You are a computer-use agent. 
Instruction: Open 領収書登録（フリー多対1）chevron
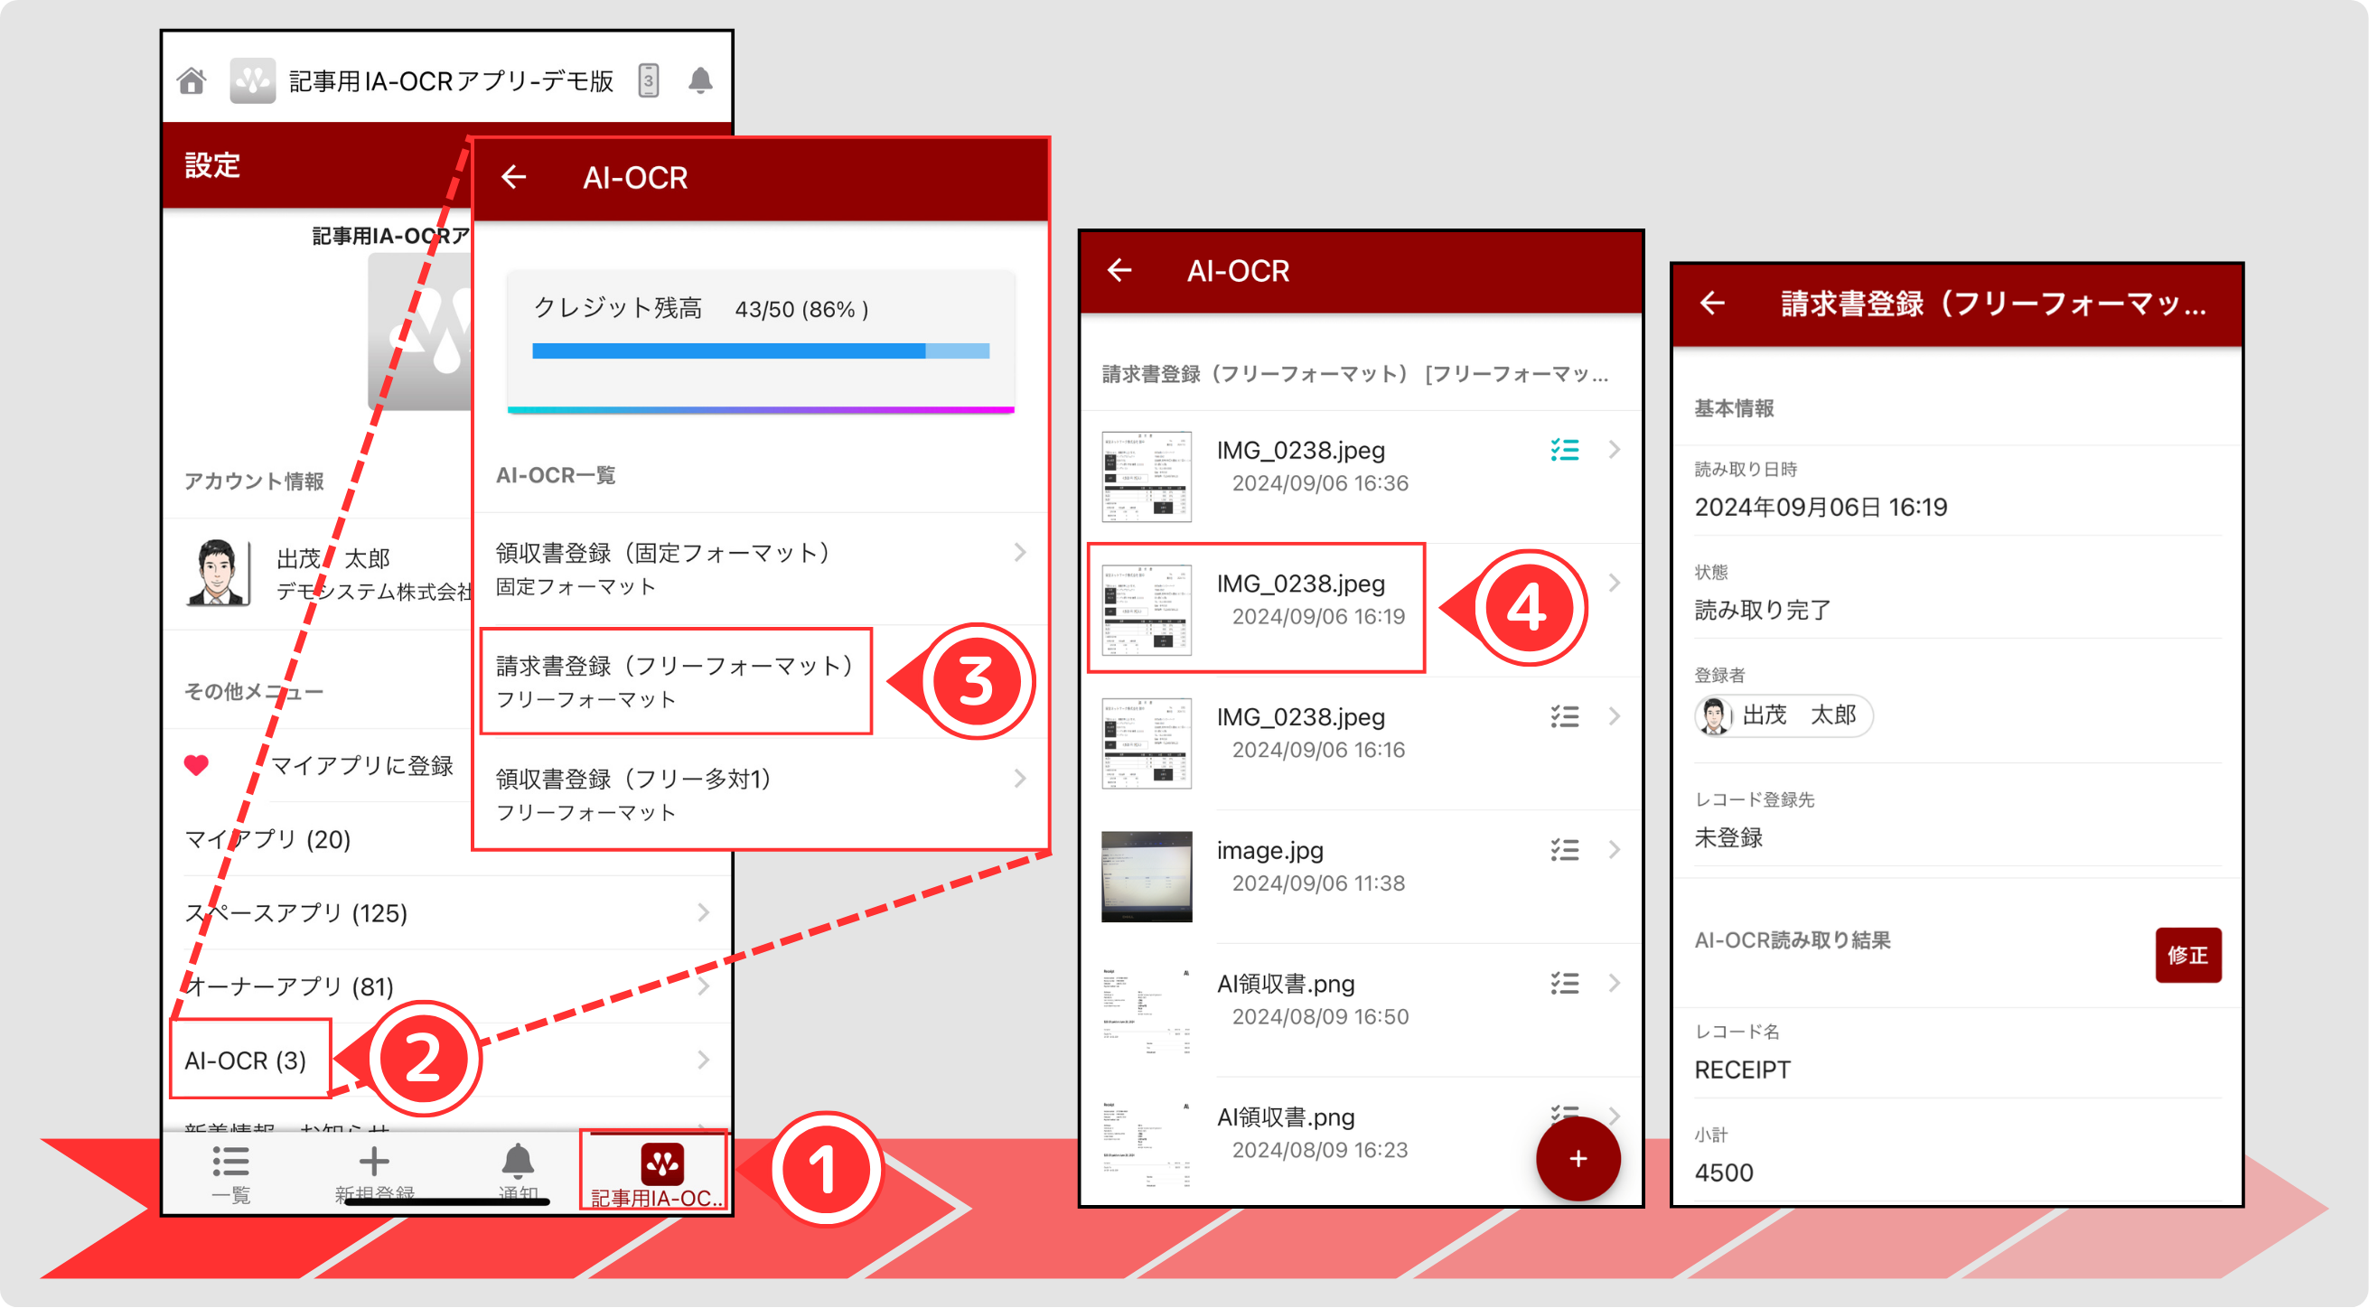coord(1020,779)
